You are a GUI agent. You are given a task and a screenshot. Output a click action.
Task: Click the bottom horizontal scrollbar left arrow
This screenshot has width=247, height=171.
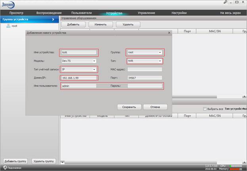point(63,163)
